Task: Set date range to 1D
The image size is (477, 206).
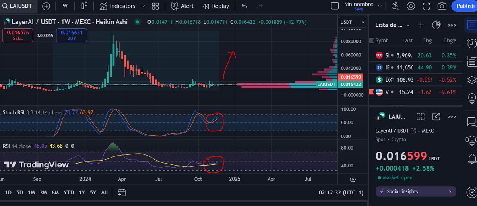Action: 8,193
